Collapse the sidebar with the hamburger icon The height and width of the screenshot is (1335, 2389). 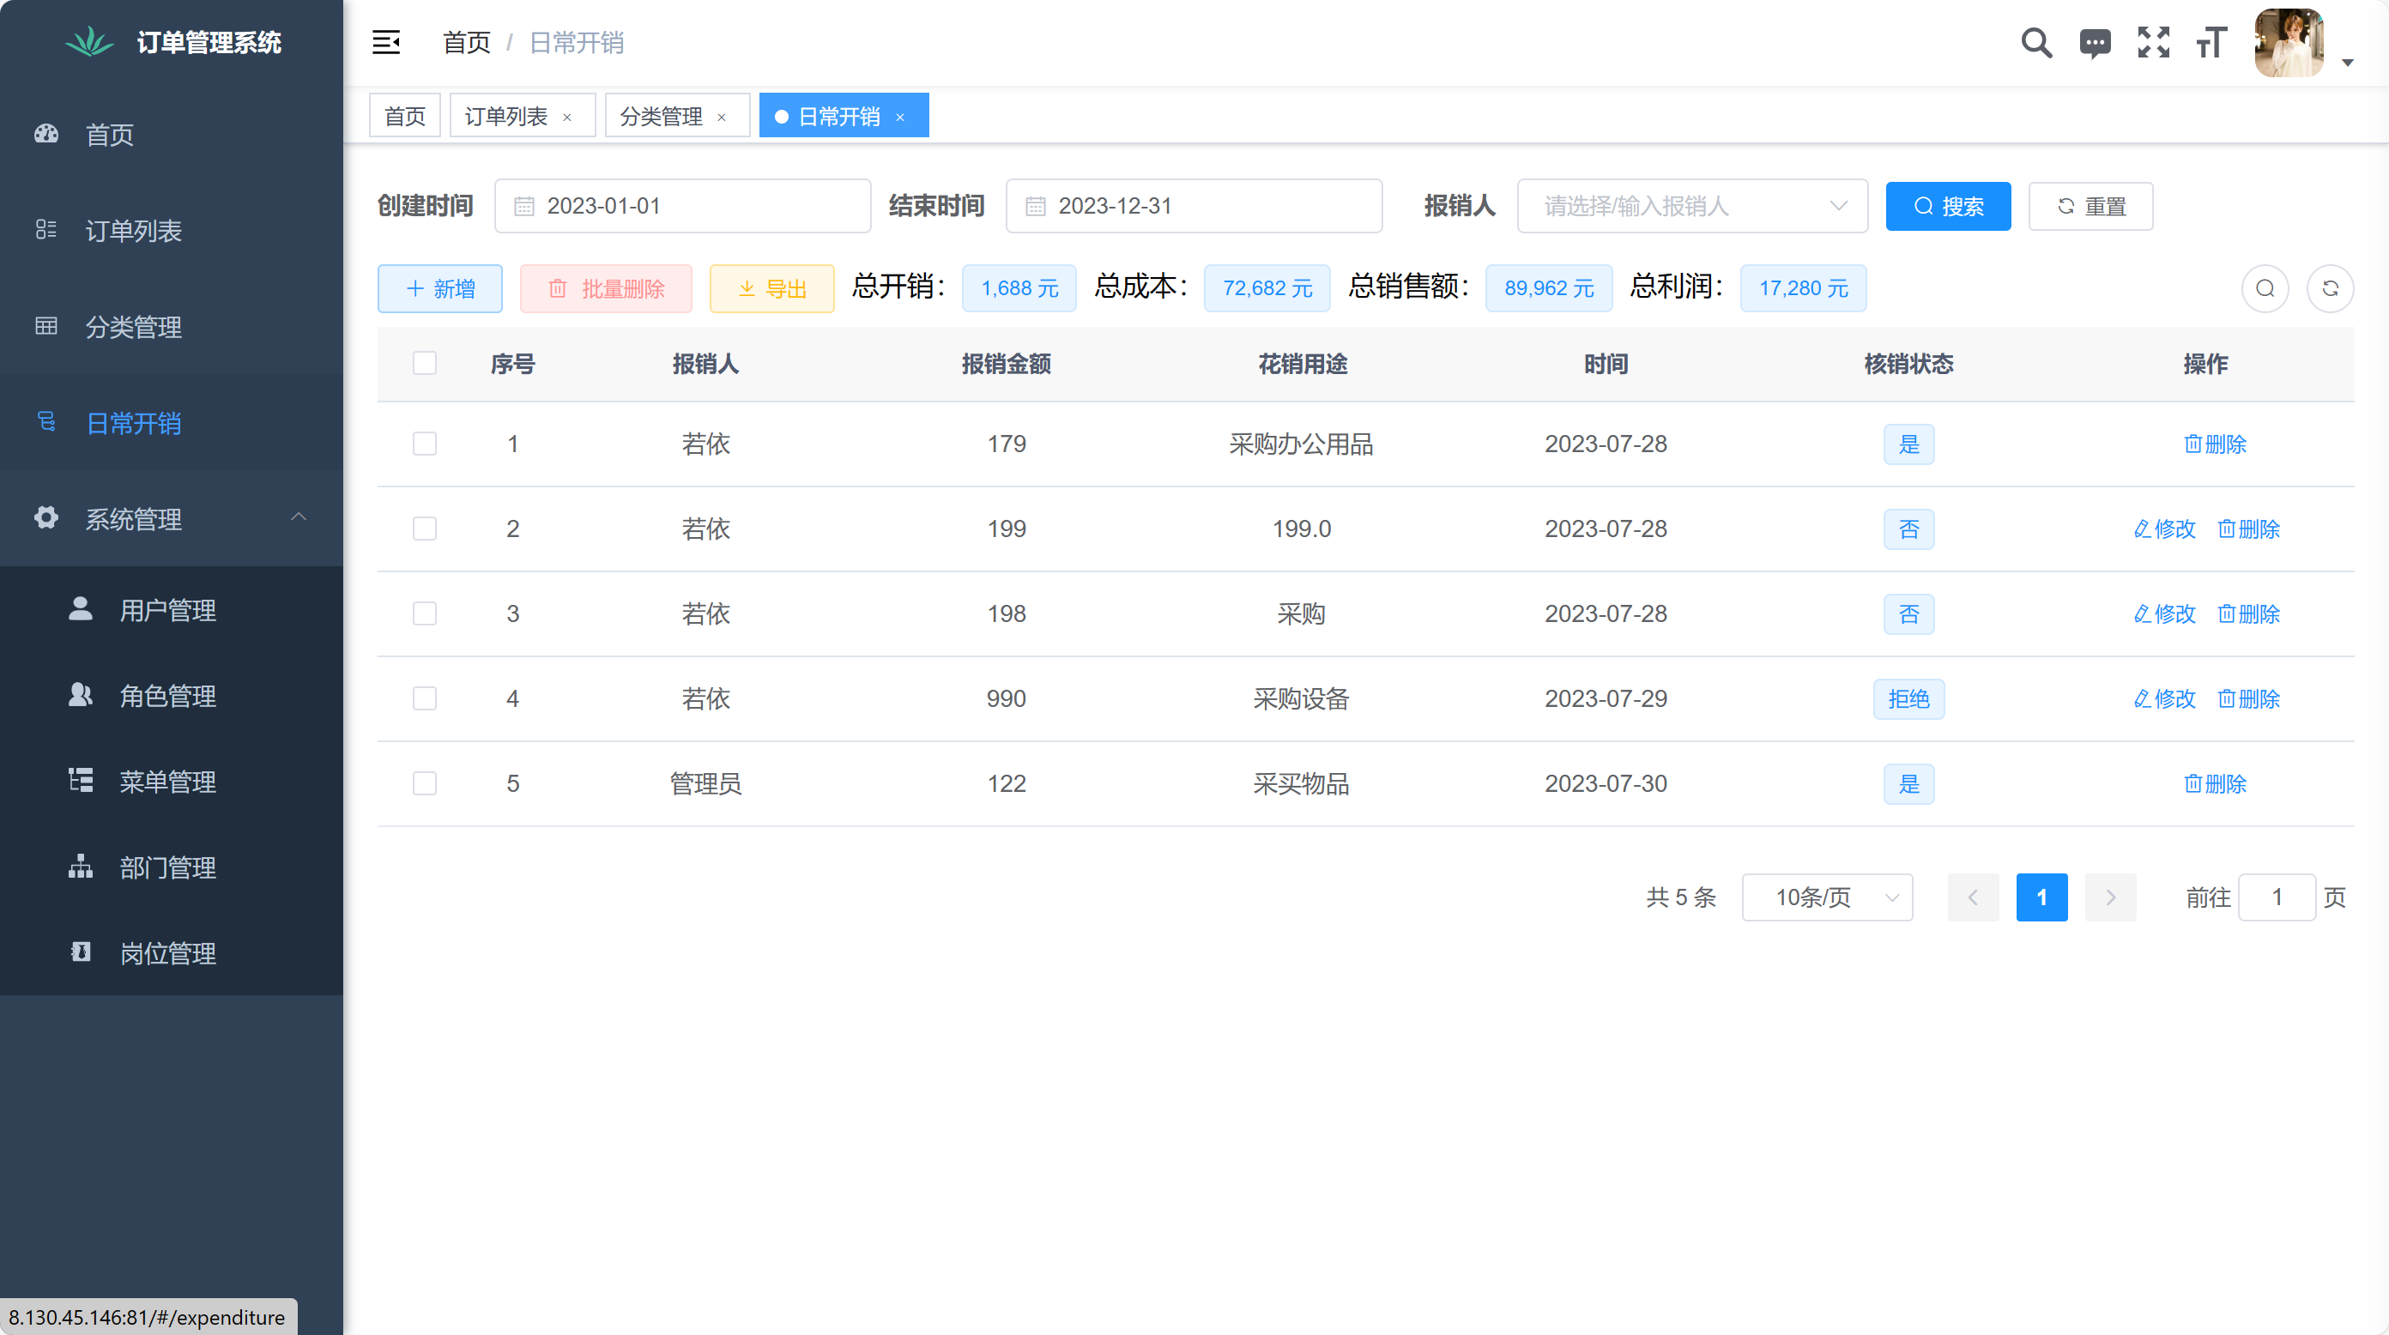386,42
